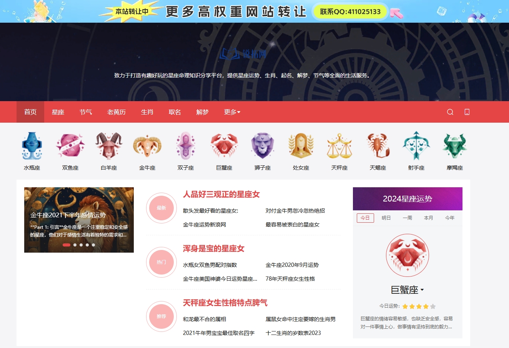Open the Taurus 金牛座 zodiac icon

(x=147, y=146)
